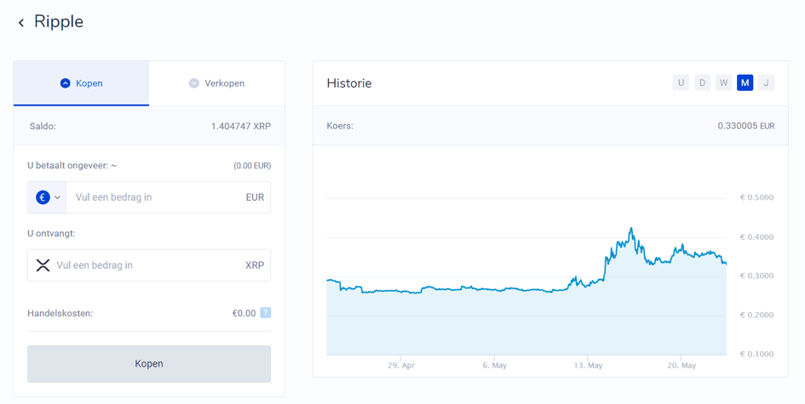Viewport: 805px width, 404px height.
Task: Click the 'U ontvangt:' label
Action: [51, 233]
